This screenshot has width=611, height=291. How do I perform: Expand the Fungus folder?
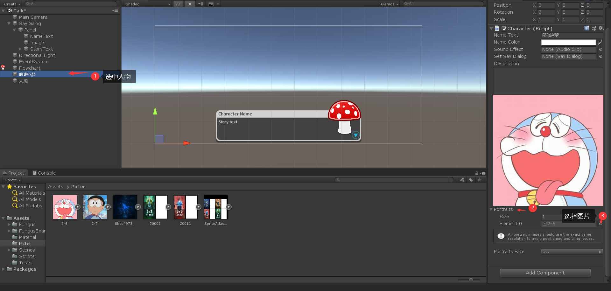tap(9, 225)
